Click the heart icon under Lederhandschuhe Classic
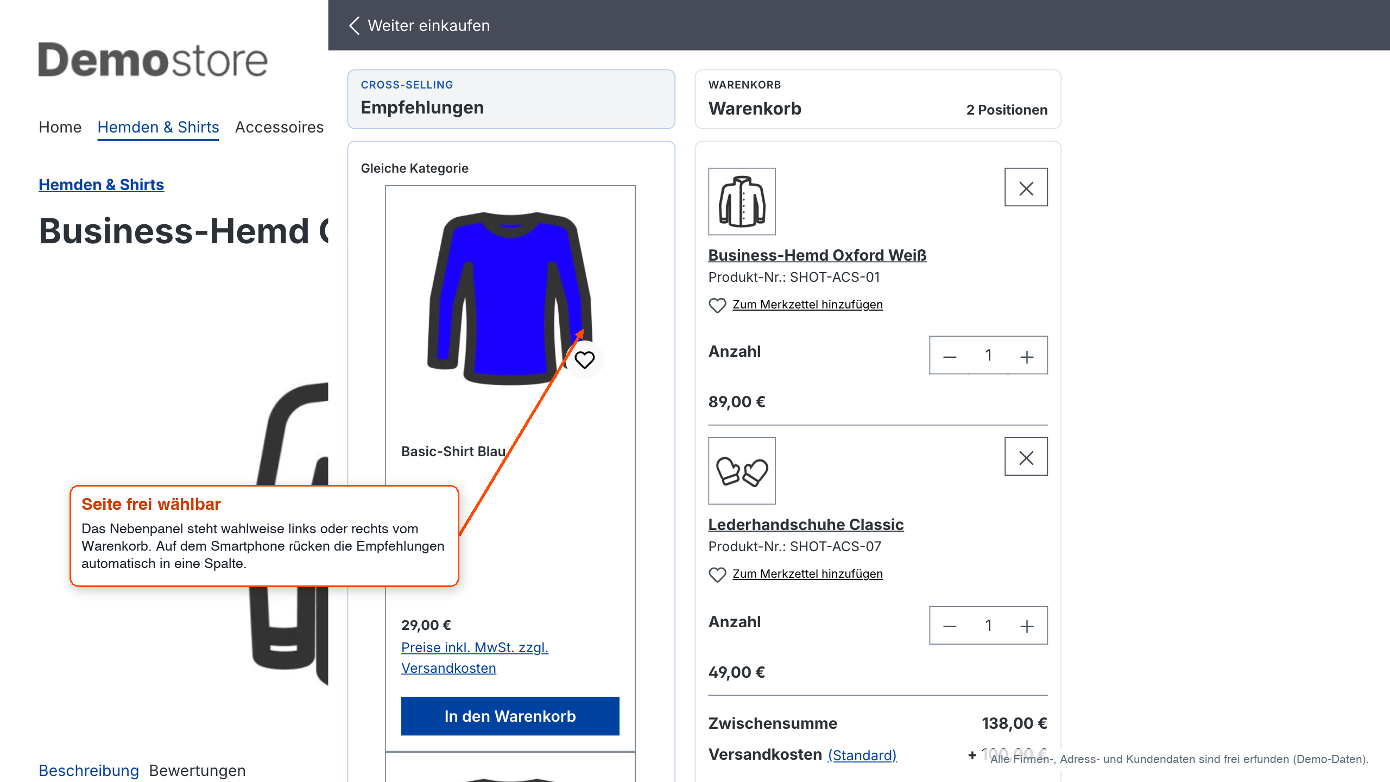1390x782 pixels. tap(717, 575)
